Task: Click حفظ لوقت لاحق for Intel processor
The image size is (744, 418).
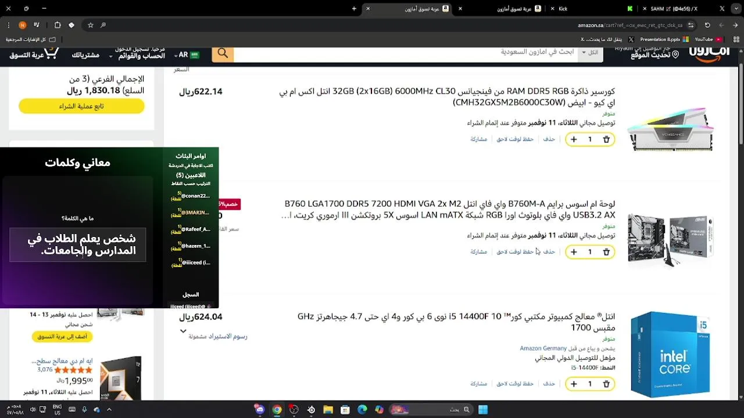Action: pos(515,384)
